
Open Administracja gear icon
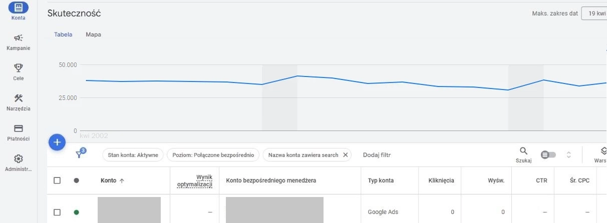18,159
